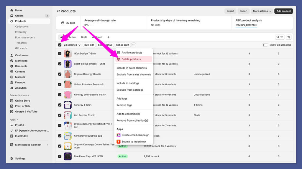302x169 pixels.
Task: Open Settings gear in sidebar
Action: click(x=12, y=158)
